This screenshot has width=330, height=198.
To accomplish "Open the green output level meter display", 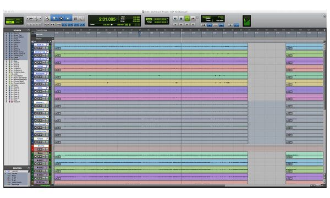I will [246, 21].
